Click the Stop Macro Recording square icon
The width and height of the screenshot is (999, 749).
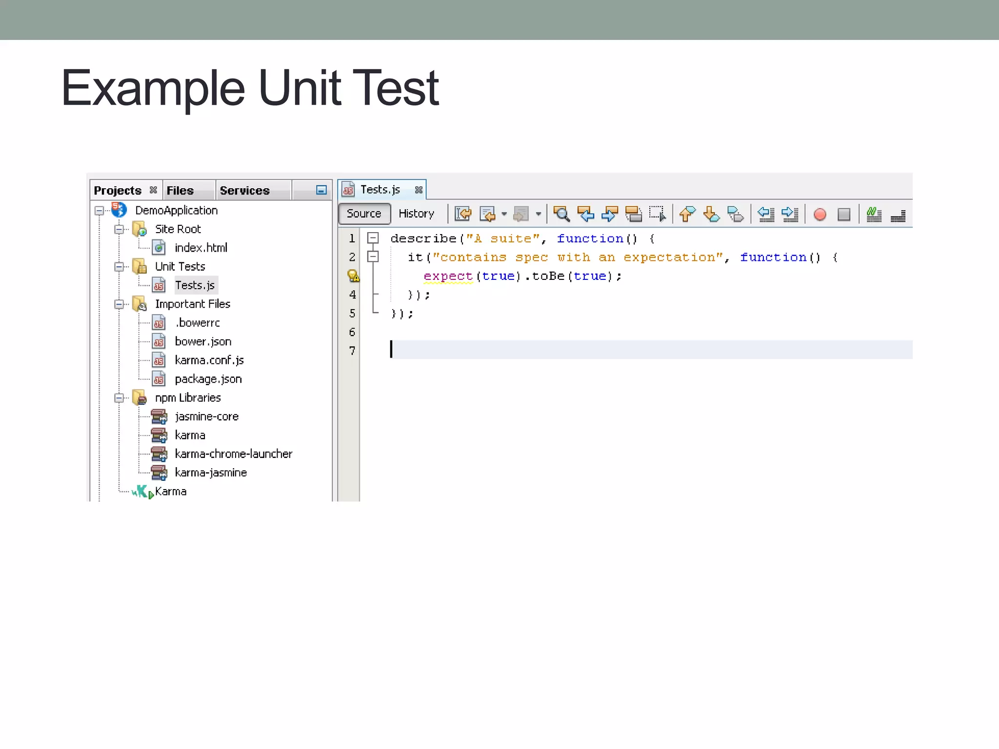844,215
